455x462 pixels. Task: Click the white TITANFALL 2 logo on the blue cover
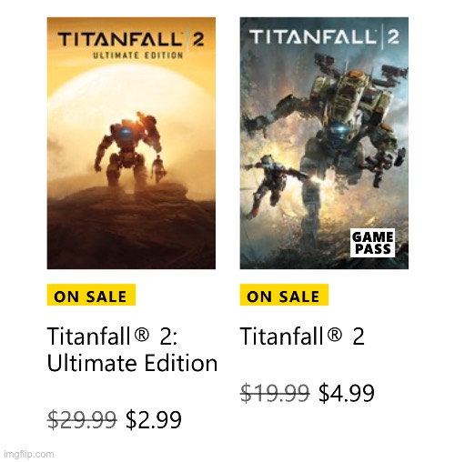(324, 37)
